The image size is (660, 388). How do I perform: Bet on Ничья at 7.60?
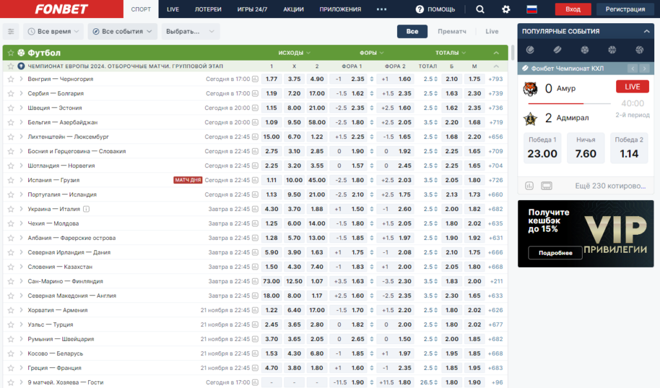[x=585, y=148]
